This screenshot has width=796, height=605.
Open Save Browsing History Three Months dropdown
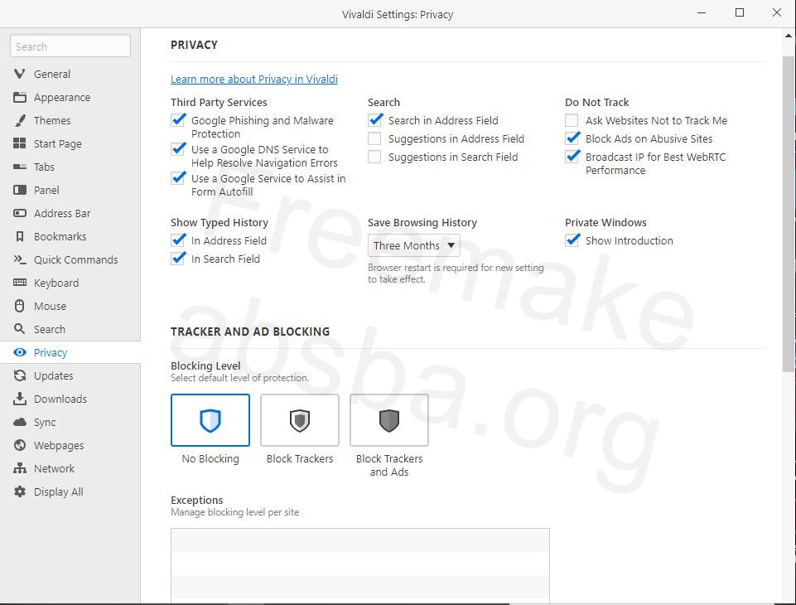[x=413, y=245]
